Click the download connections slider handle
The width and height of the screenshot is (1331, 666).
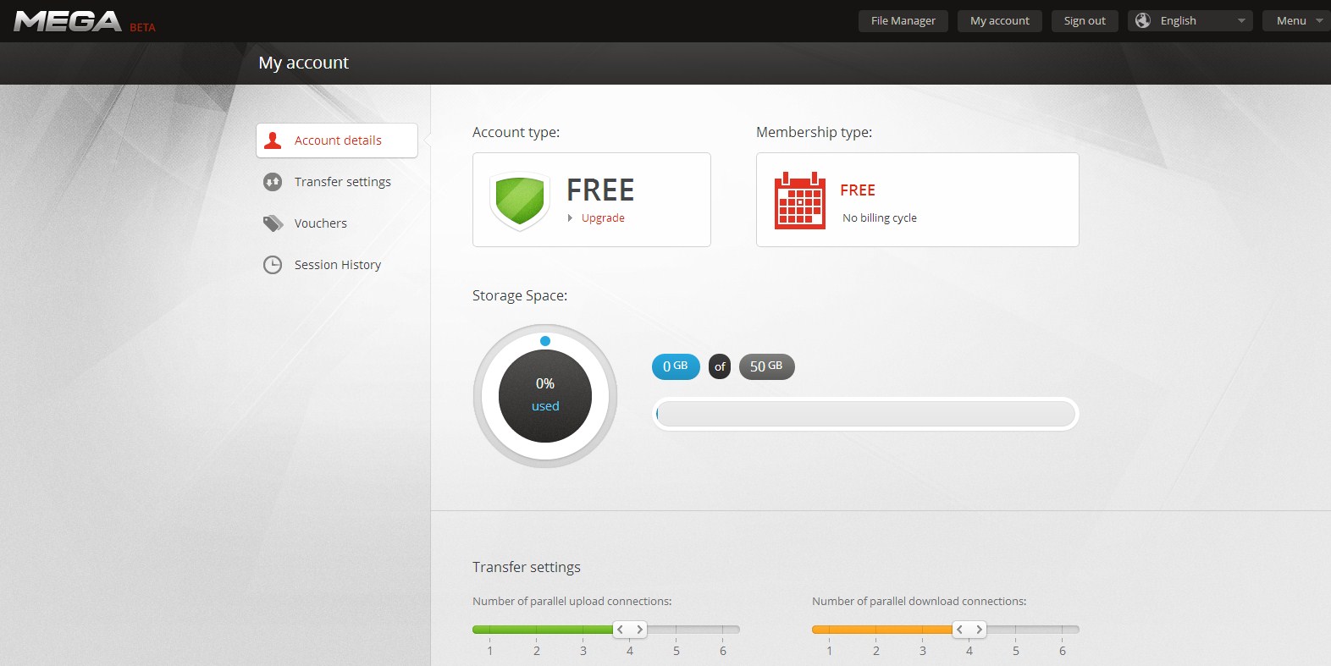click(x=969, y=630)
